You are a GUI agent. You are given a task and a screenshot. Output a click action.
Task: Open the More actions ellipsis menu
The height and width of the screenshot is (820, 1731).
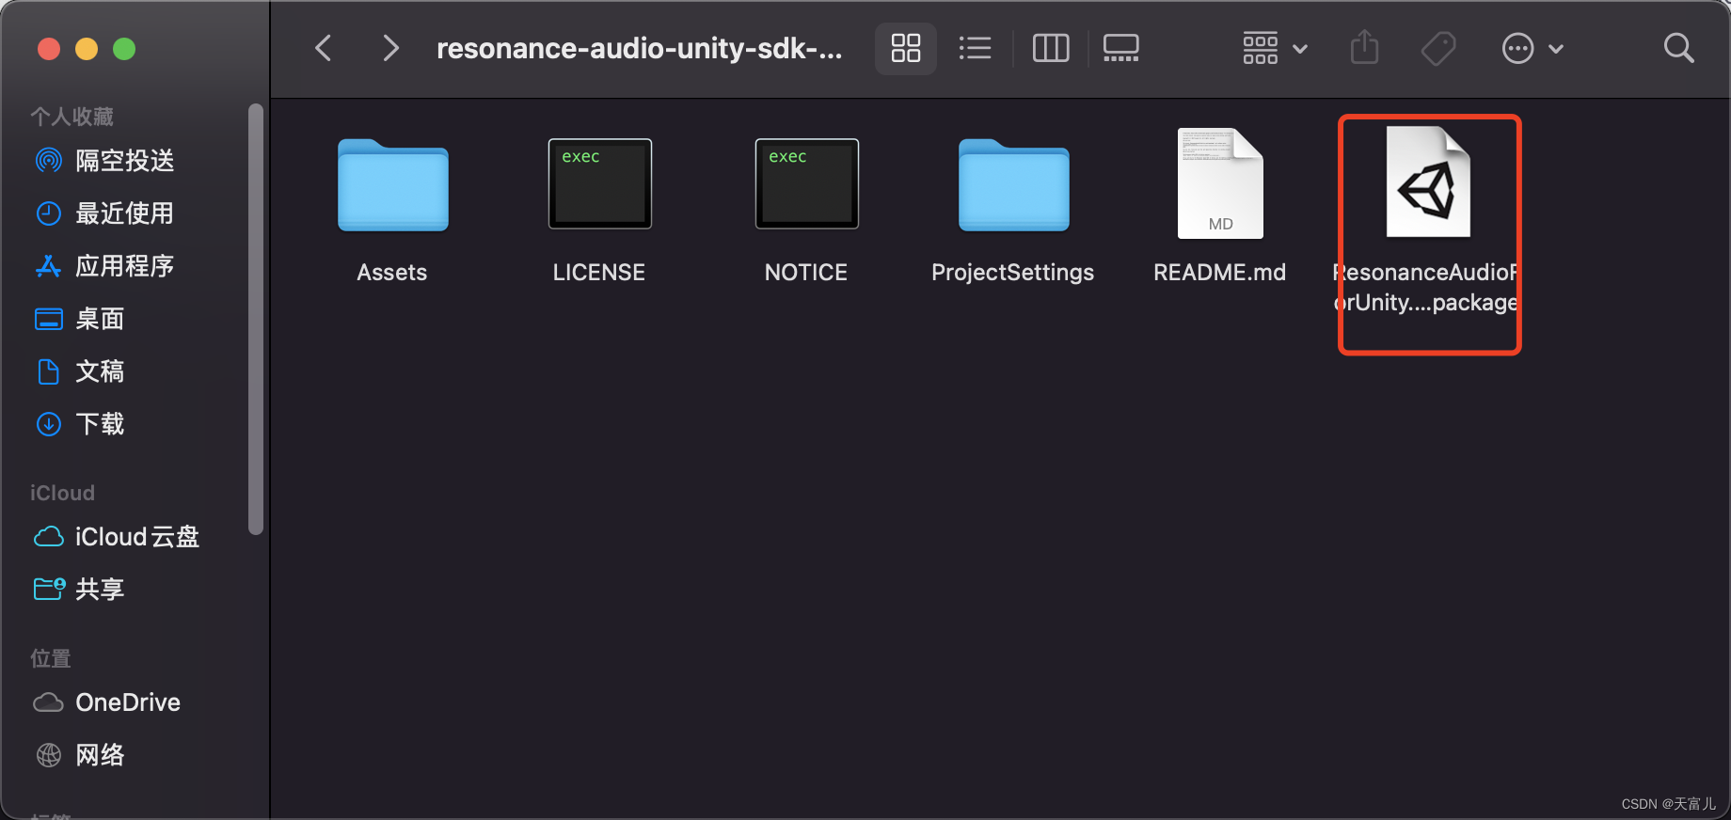1532,48
